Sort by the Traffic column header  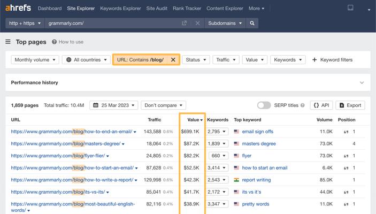coord(155,120)
